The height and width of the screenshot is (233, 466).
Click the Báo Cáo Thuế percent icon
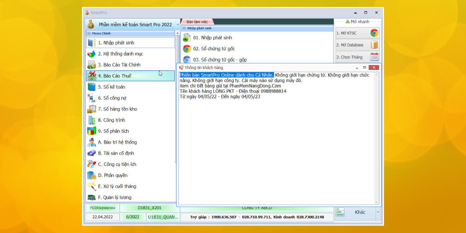tap(92, 76)
